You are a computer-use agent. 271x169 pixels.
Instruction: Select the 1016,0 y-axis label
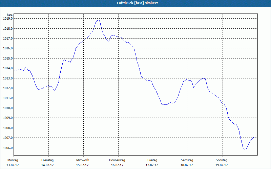pos(8,48)
